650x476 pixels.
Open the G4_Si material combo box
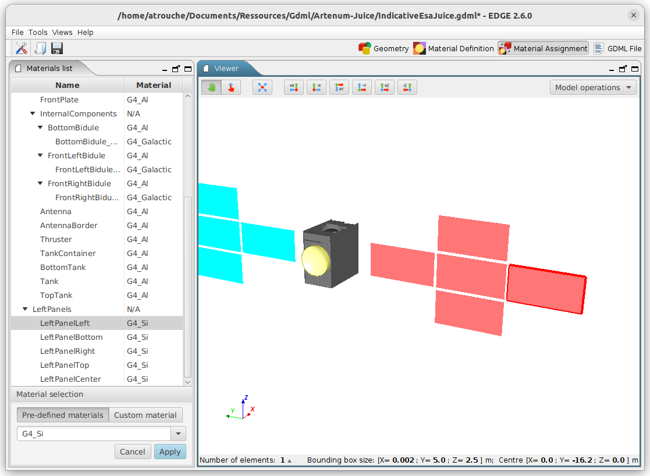click(179, 434)
